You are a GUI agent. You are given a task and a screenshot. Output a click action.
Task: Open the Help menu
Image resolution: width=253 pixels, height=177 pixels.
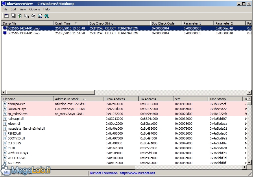[47, 9]
